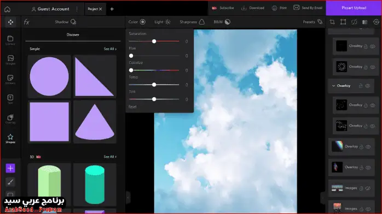Toggle visibility of the Overlay group

coord(368,86)
